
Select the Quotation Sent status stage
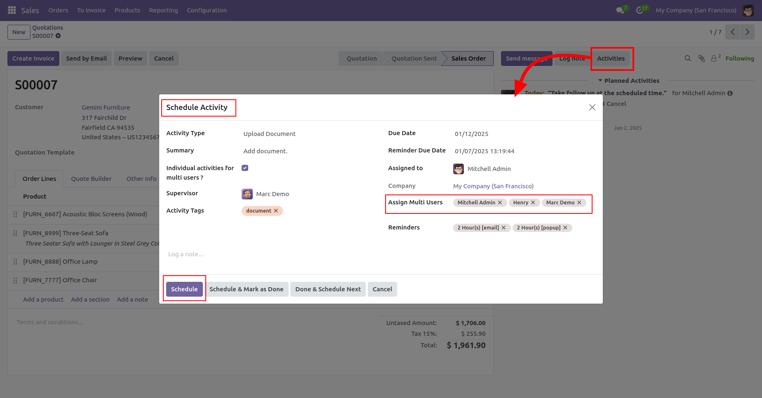click(x=414, y=59)
